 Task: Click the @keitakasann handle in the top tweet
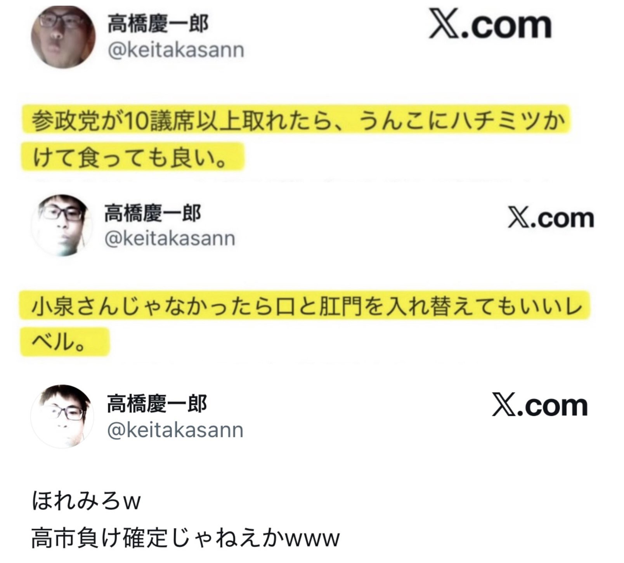pos(176,50)
